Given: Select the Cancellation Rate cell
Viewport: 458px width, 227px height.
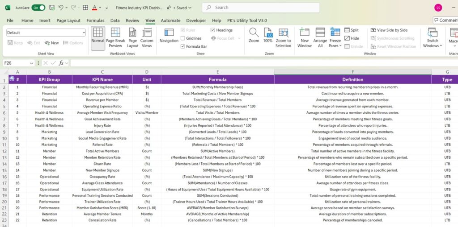Looking at the screenshot, I should pos(102,220).
